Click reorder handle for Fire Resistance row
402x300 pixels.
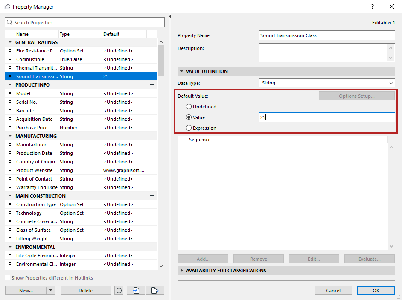click(x=10, y=51)
